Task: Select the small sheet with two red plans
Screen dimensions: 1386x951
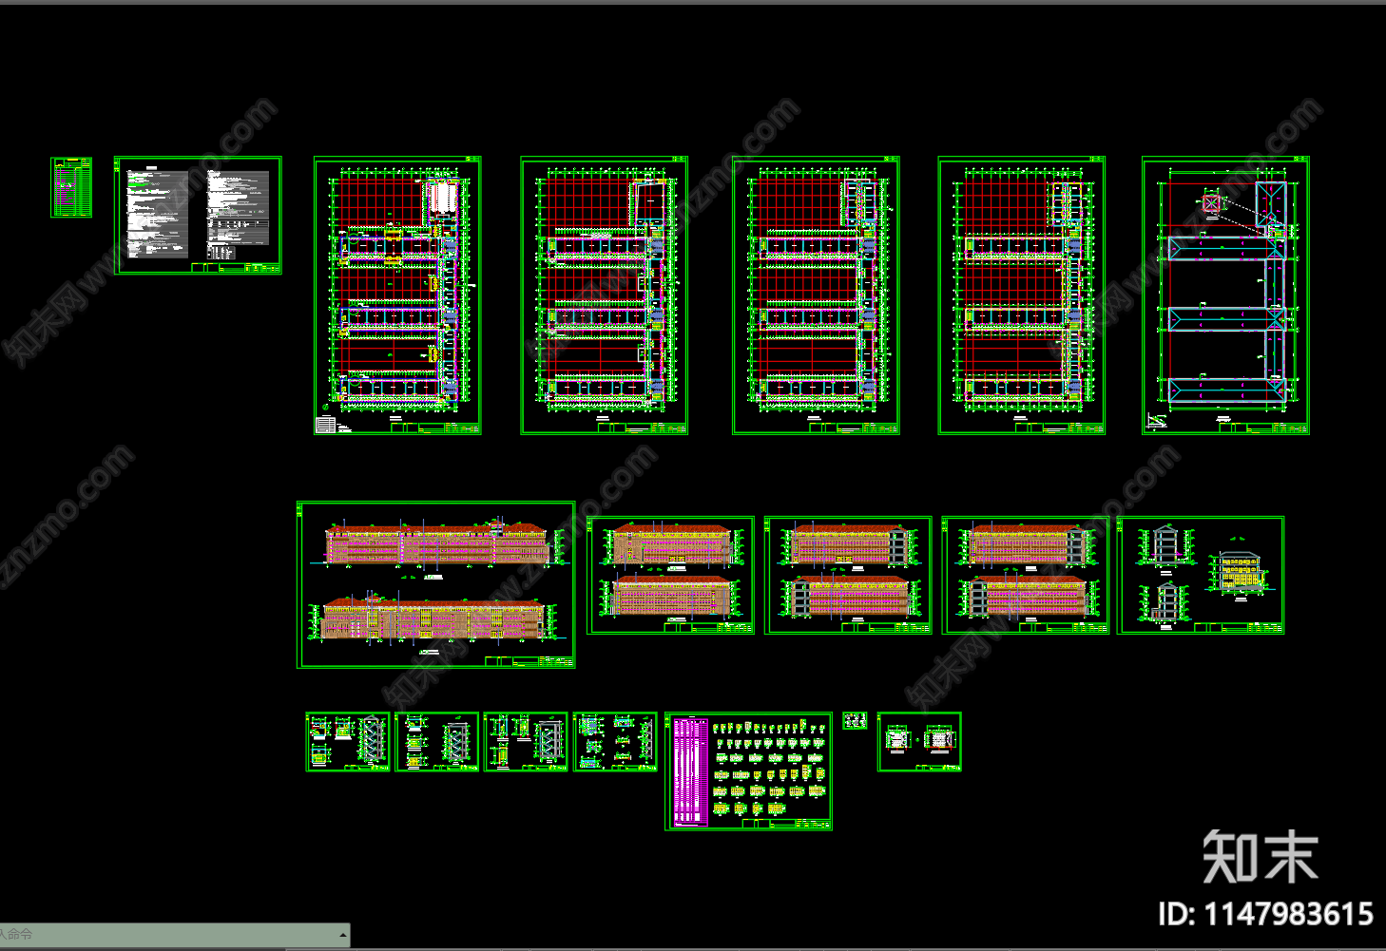Action: pos(919,742)
